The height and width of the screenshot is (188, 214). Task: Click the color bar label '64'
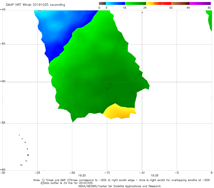pos(188,8)
